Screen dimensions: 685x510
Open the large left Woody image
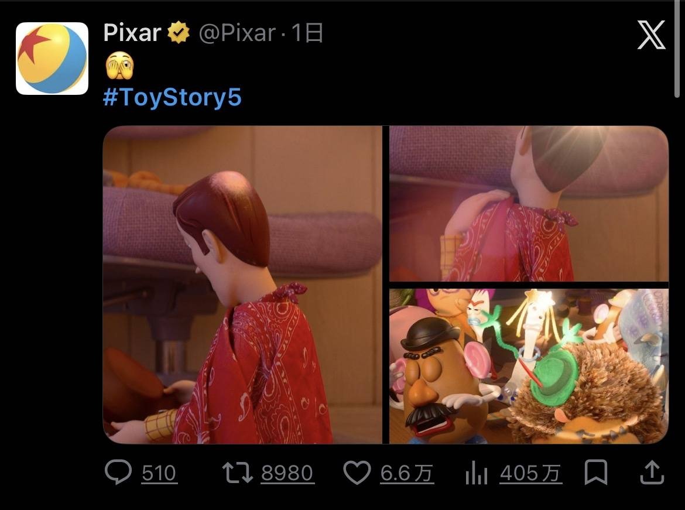click(x=242, y=285)
